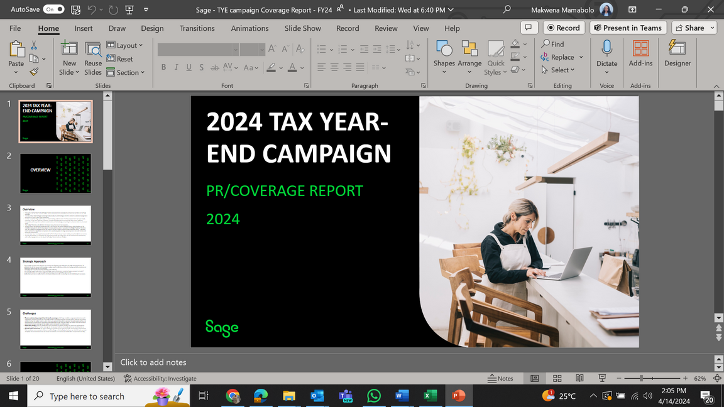Switch to the Design tab

coord(152,28)
